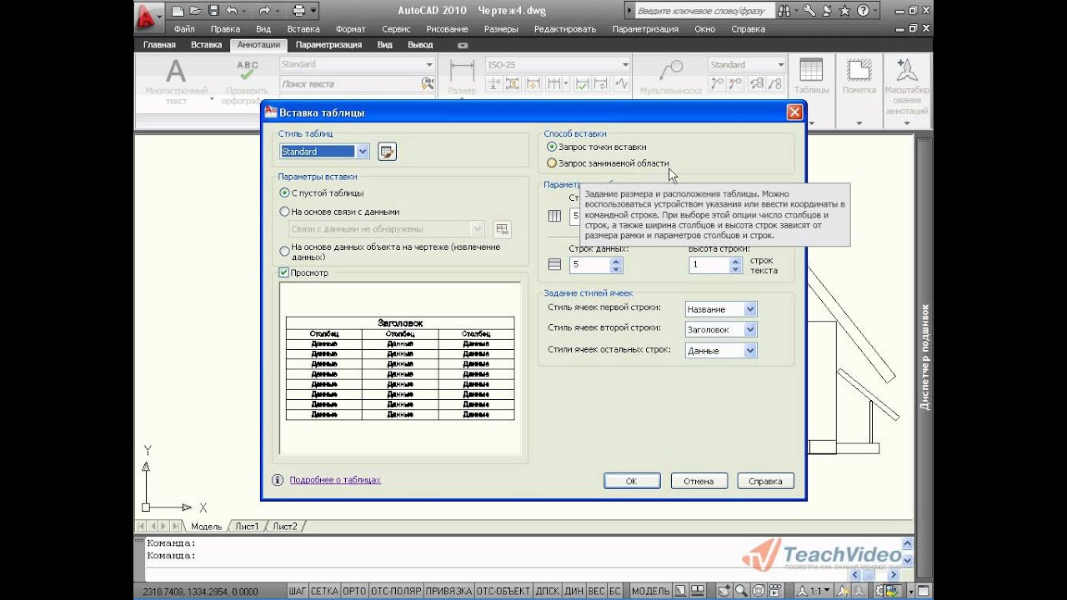
Task: Switch to the Лист1 layout tab
Action: pos(247,526)
